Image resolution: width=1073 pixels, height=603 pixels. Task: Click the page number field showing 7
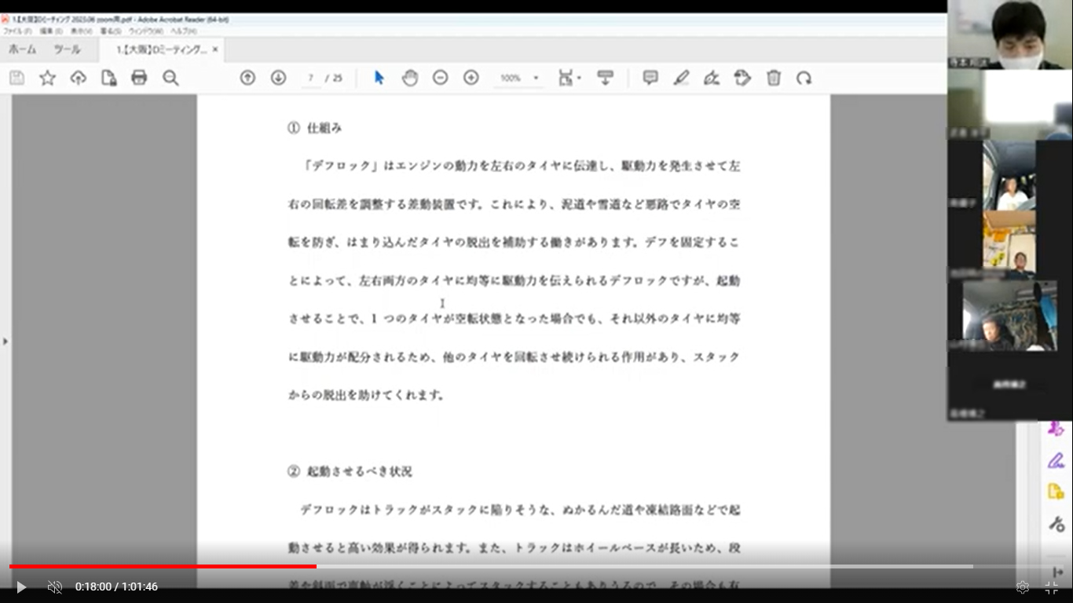click(311, 79)
